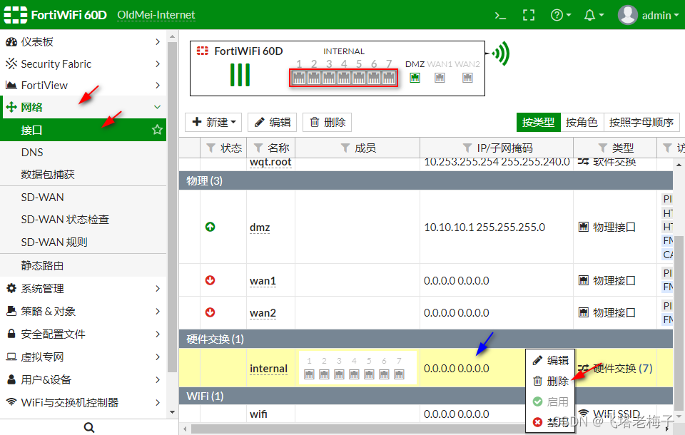Viewport: 685px width, 435px height.
Task: Click the Security Fabric icon
Action: point(11,63)
